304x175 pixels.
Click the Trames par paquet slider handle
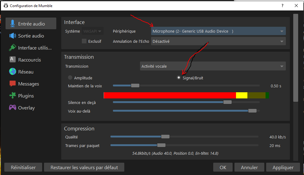pos(161,145)
